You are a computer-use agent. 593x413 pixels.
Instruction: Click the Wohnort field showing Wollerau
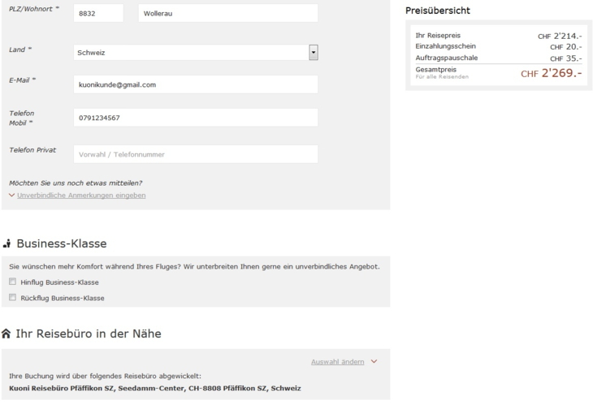point(227,14)
